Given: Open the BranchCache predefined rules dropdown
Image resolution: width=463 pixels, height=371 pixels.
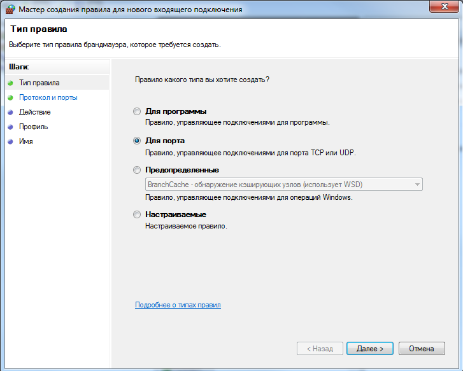Looking at the screenshot, I should 284,185.
